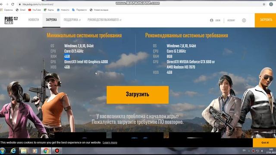Click the highlighted 4GB RAM value

(x=67, y=56)
